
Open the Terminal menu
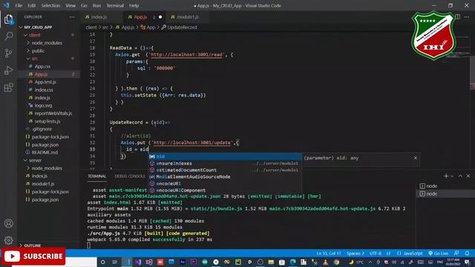[115, 5]
